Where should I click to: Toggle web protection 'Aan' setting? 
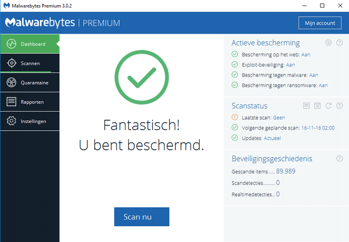coord(306,54)
